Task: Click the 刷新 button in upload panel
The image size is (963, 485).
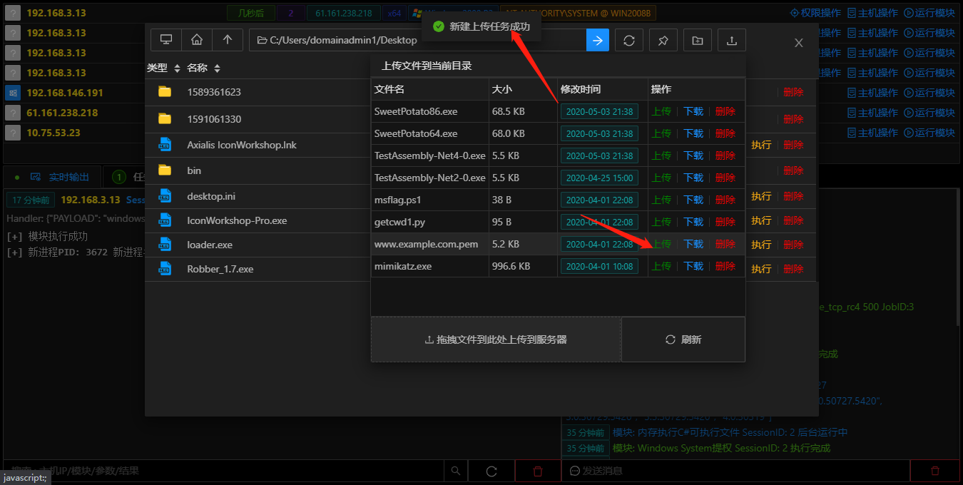Action: coord(683,339)
